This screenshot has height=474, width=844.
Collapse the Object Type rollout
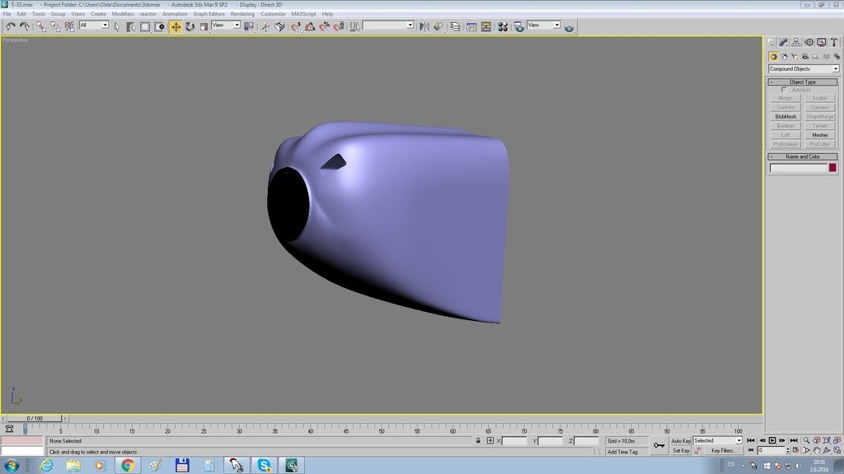pos(803,81)
